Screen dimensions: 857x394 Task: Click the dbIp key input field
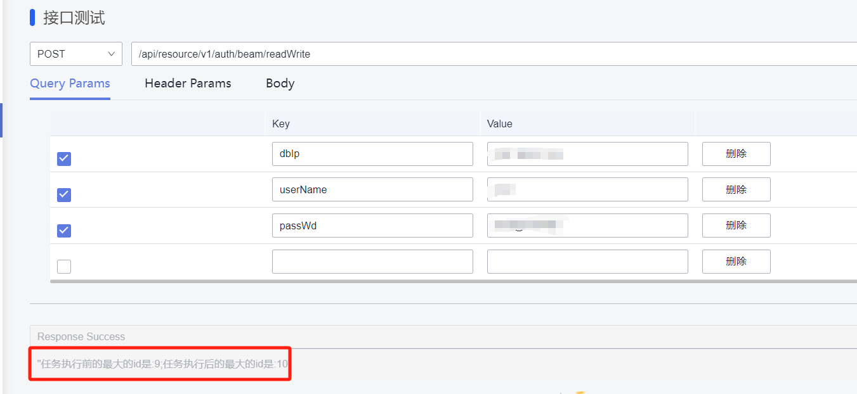pyautogui.click(x=372, y=154)
